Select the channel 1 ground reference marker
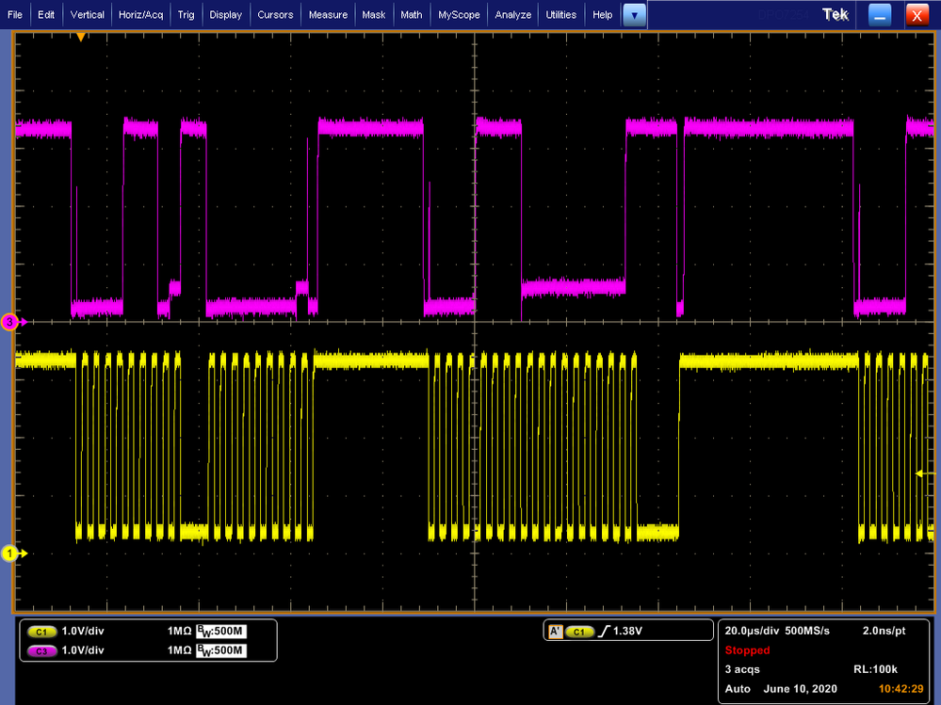Image resolution: width=941 pixels, height=705 pixels. coord(10,553)
